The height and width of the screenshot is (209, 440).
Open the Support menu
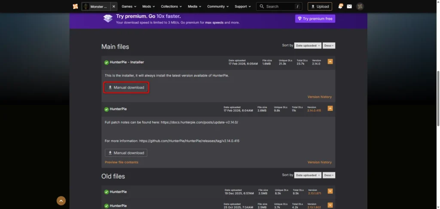pos(243,6)
